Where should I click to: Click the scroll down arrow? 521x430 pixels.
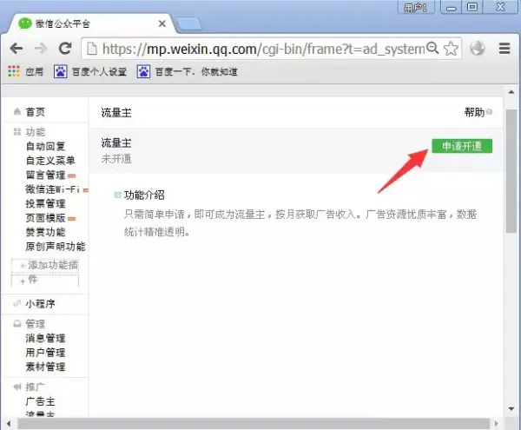pos(511,408)
